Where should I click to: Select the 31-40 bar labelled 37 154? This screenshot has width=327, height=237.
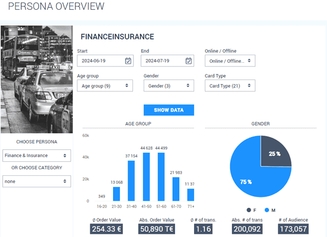(131, 181)
